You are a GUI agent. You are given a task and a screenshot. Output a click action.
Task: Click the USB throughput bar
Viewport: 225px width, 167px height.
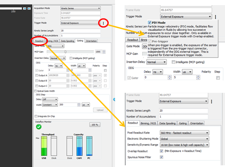click(x=44, y=146)
